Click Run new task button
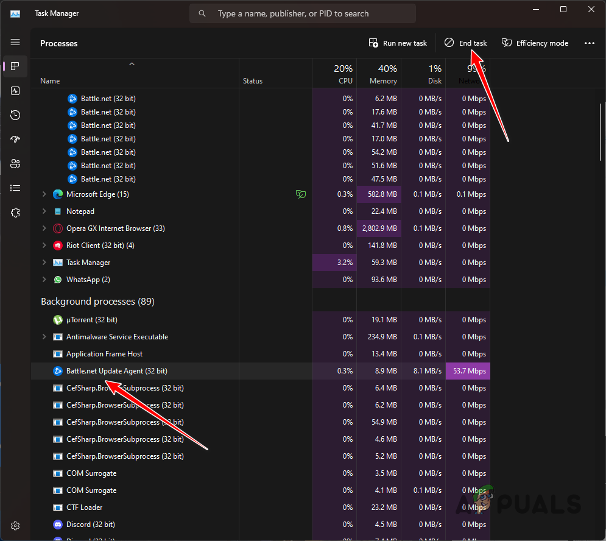 (x=398, y=43)
